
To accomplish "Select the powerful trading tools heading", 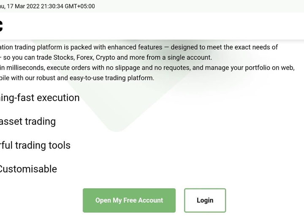I will tap(35, 145).
